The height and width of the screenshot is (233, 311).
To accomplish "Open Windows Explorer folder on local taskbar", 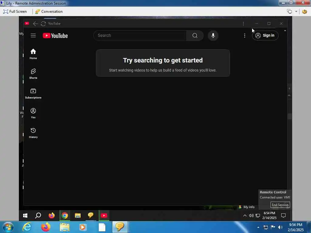I will pyautogui.click(x=64, y=227).
